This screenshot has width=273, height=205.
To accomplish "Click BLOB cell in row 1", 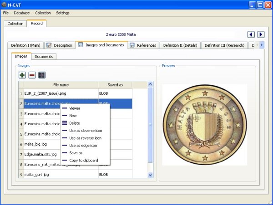I will [x=115, y=93].
